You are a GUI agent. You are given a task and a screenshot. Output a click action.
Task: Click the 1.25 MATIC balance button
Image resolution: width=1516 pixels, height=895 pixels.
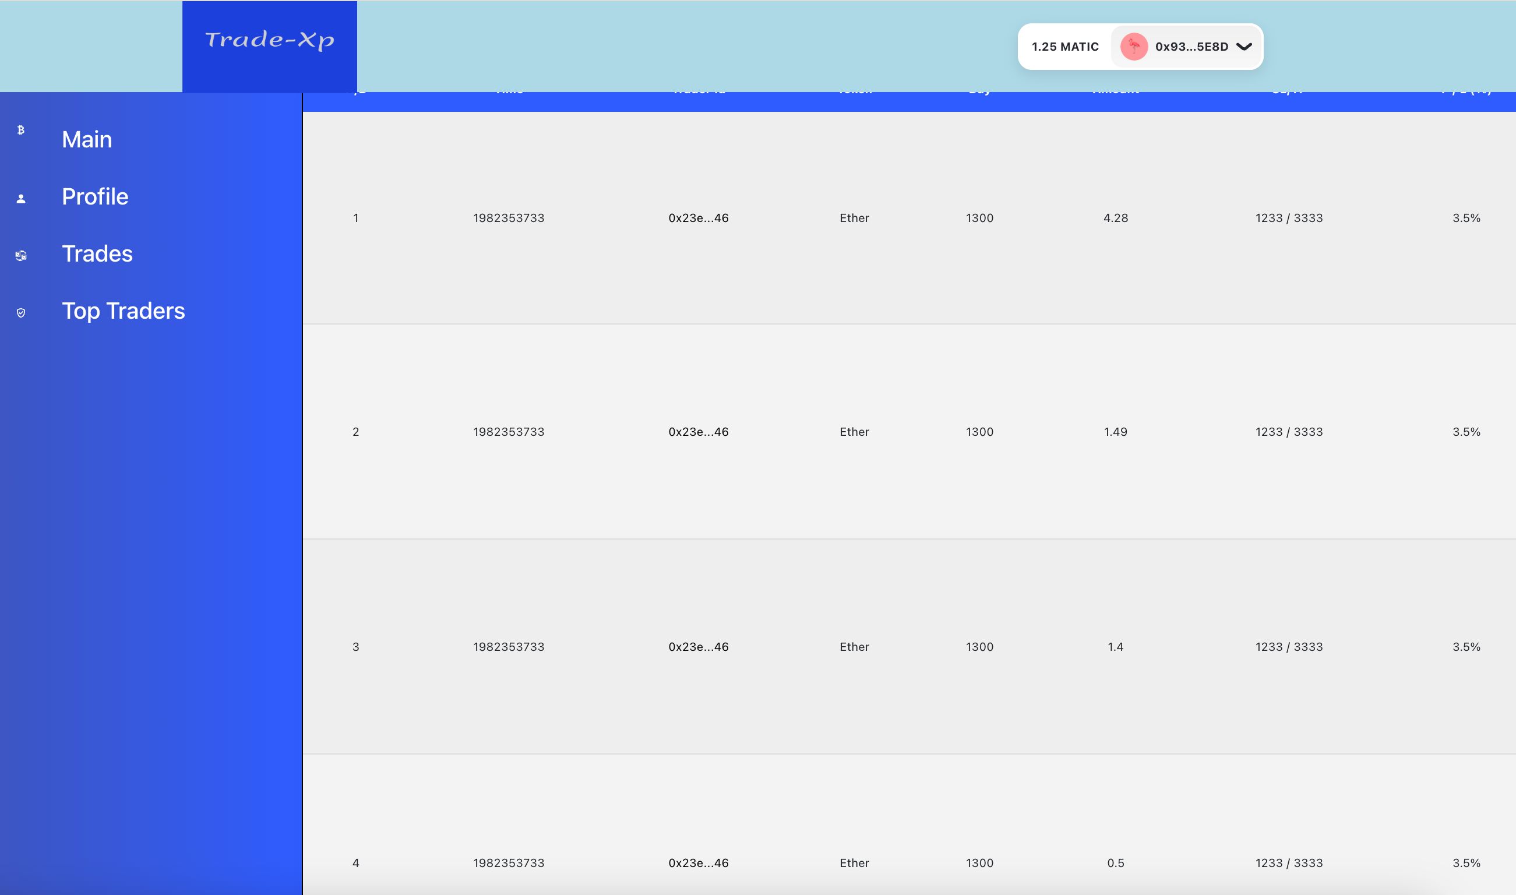(1065, 47)
